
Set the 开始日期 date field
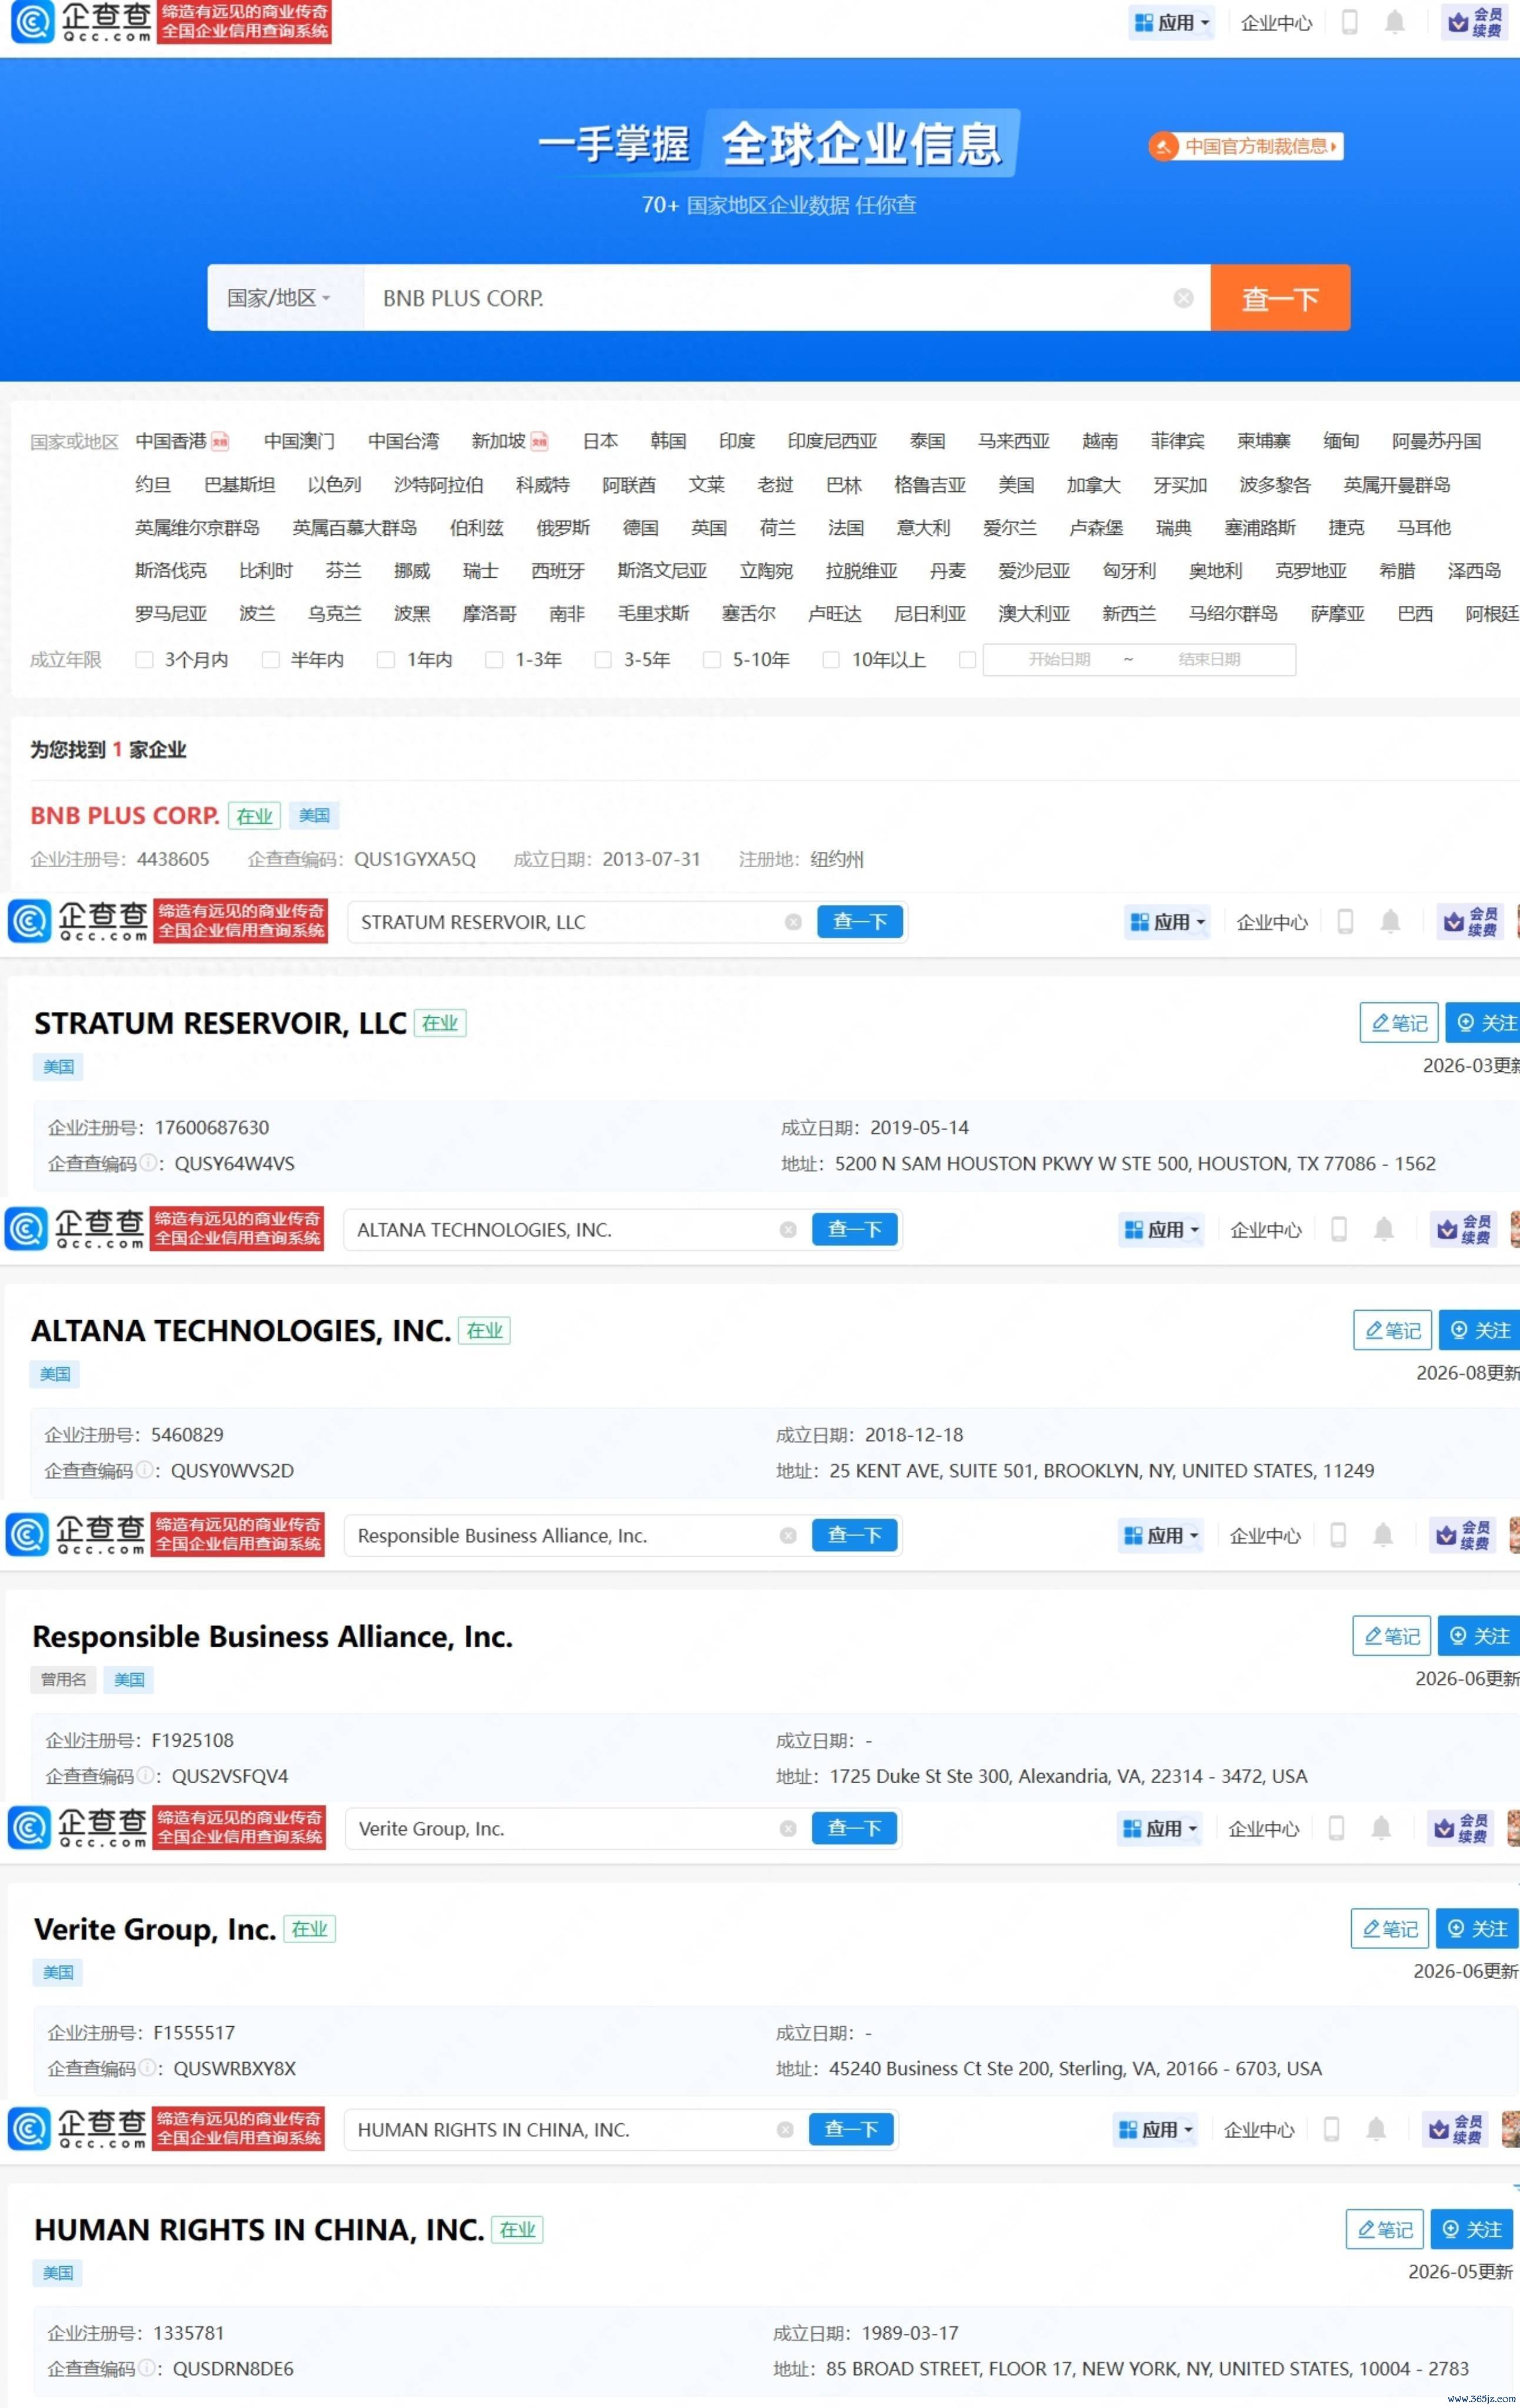1059,660
